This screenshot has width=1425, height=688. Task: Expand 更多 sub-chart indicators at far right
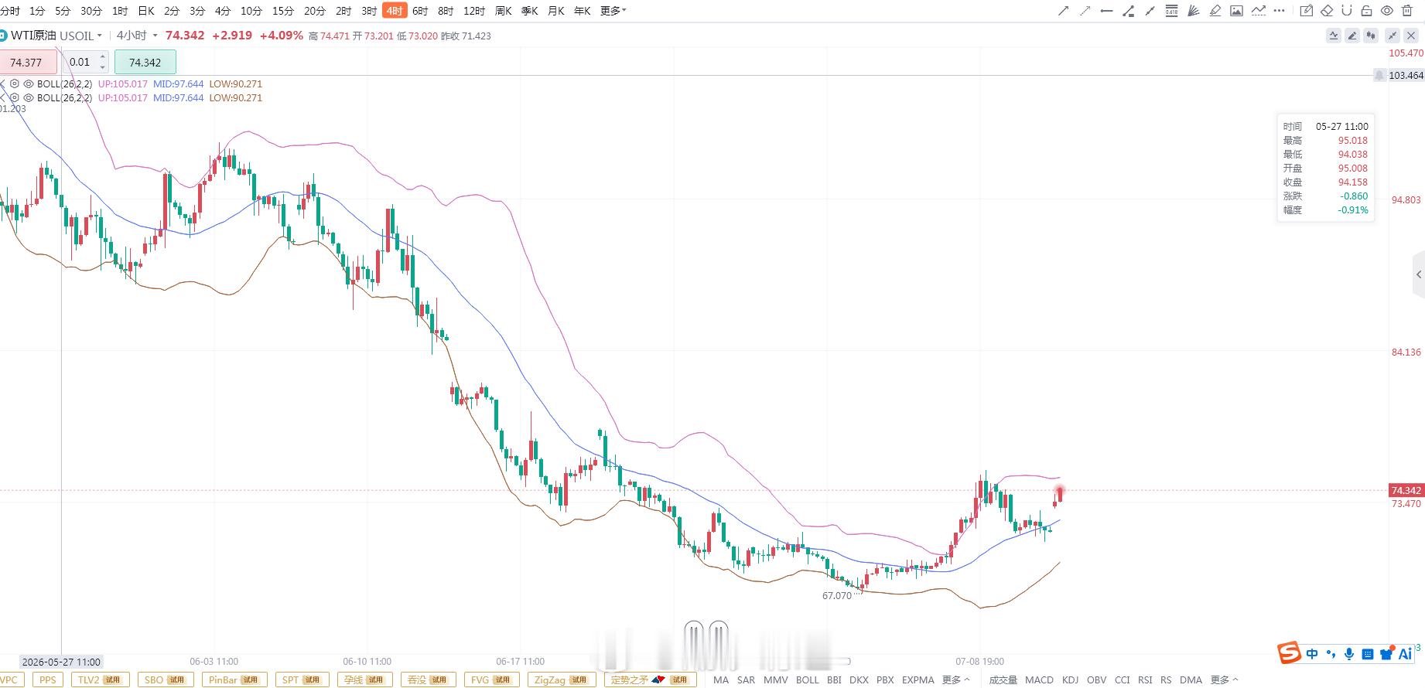[x=1224, y=679]
